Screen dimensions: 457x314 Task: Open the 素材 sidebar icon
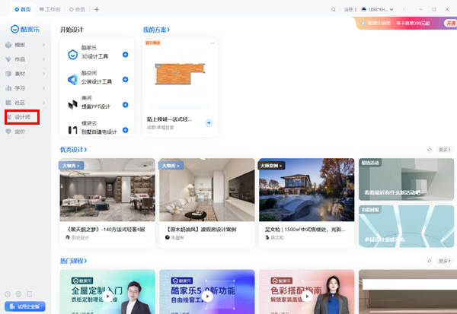tap(8, 74)
